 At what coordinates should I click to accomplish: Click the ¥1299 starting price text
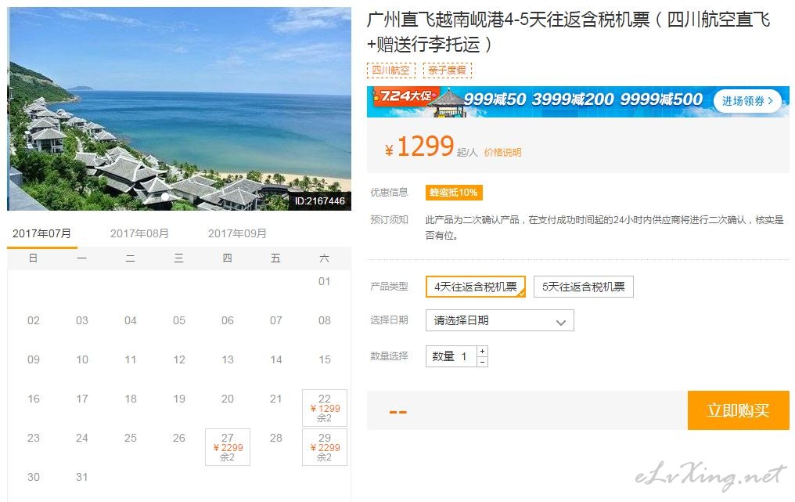point(420,146)
